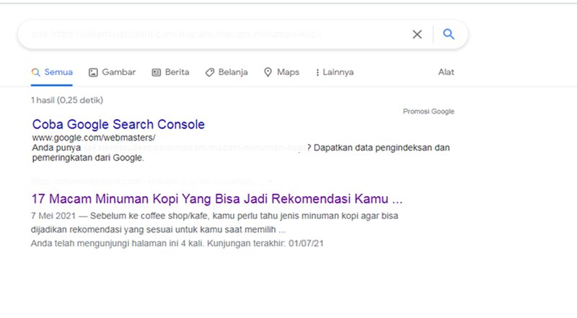Click the Promosi Google label

(428, 112)
